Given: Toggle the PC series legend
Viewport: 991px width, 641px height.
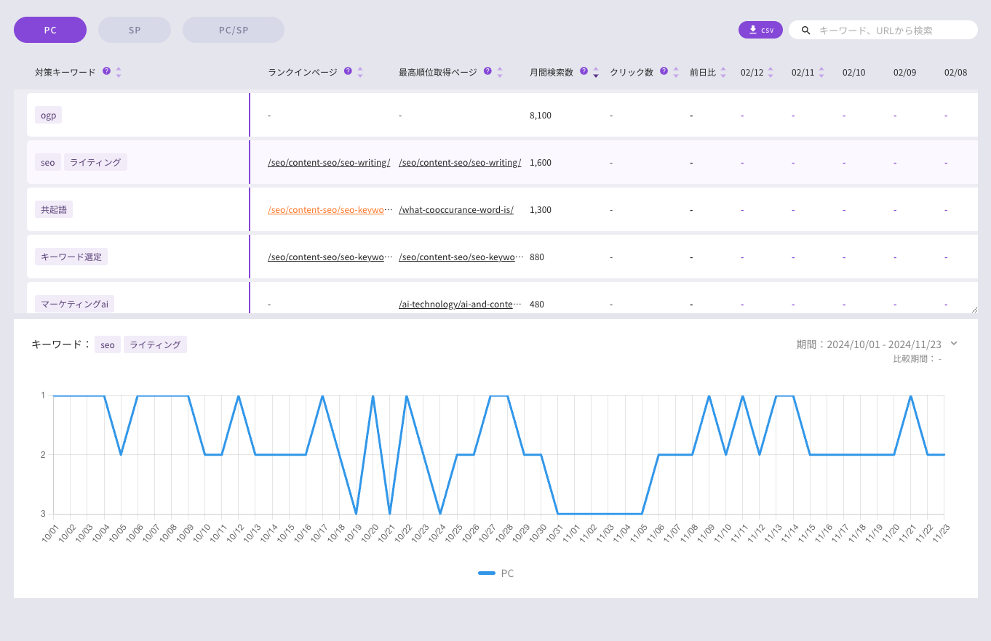Looking at the screenshot, I should [x=496, y=573].
